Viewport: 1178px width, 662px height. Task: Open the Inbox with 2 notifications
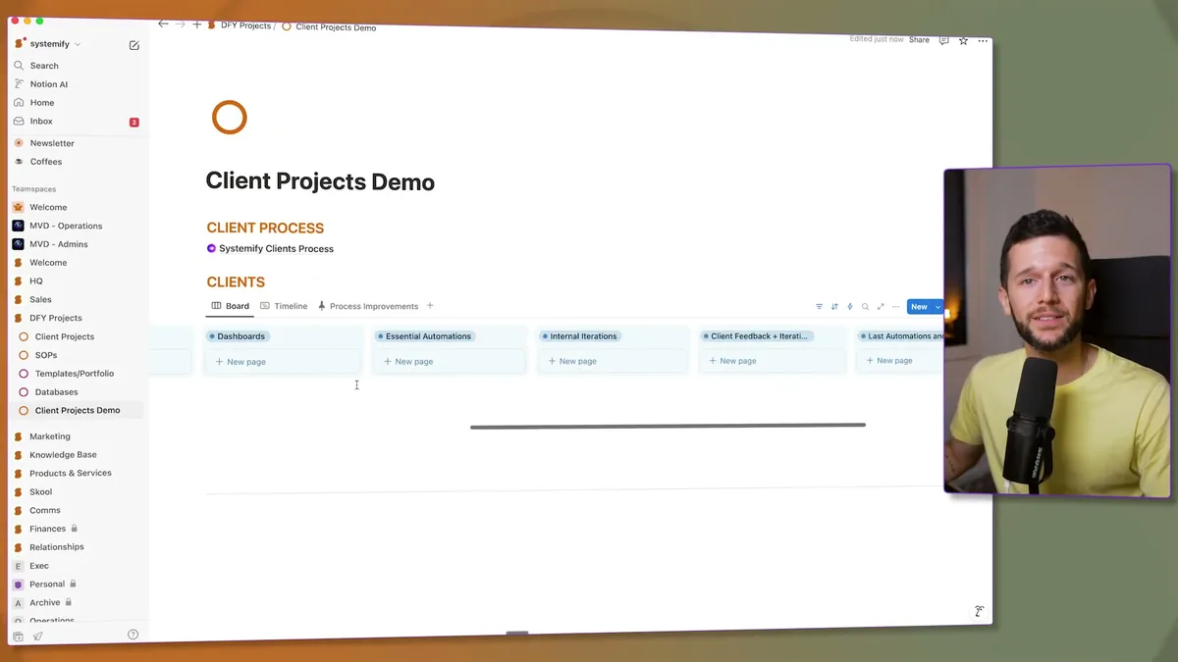40,121
